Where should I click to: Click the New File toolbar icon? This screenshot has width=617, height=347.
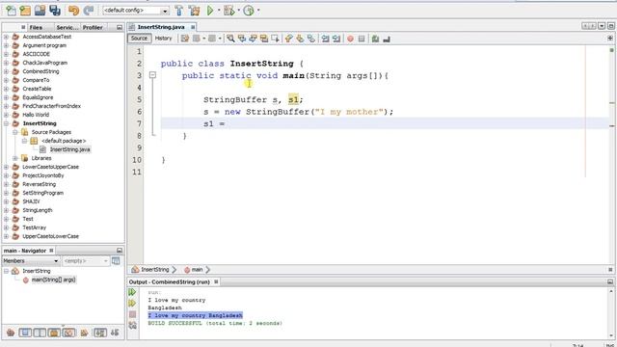pos(11,11)
